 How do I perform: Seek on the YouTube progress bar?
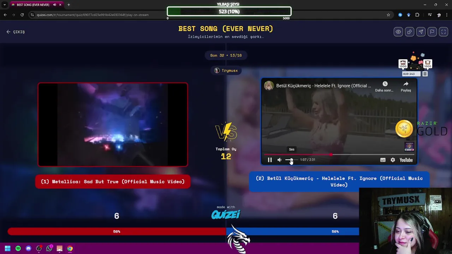(x=339, y=155)
